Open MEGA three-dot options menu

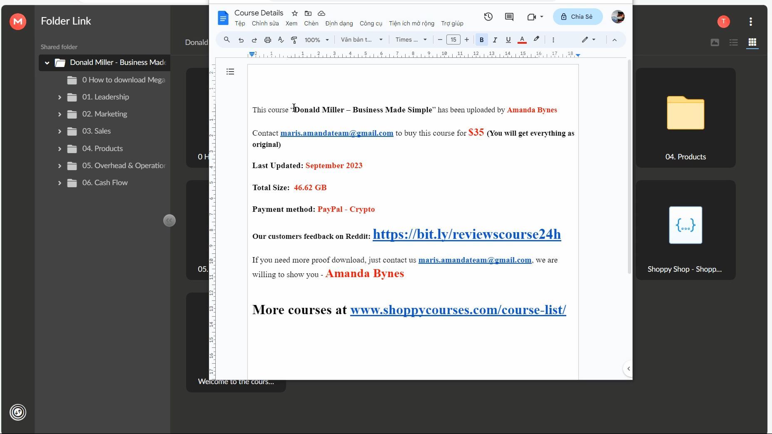(x=751, y=22)
